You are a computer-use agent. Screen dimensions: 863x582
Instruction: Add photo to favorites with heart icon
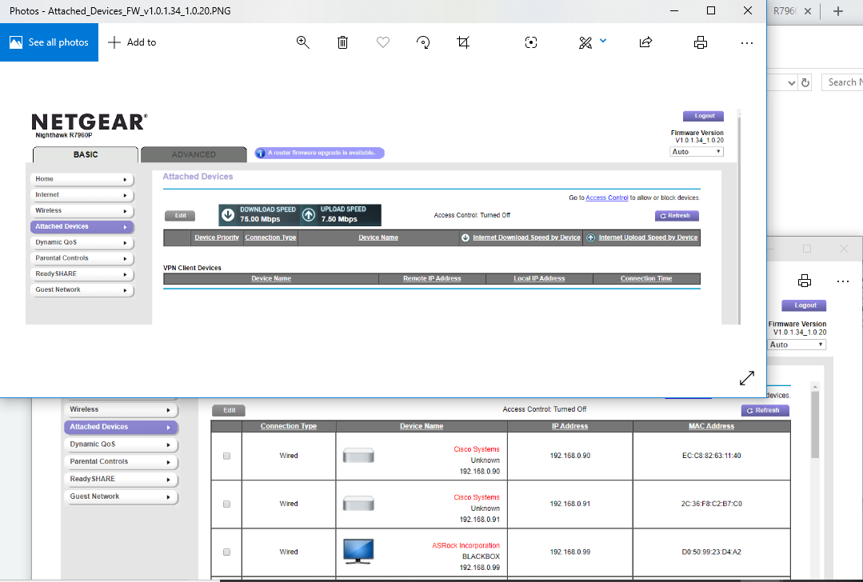tap(383, 42)
